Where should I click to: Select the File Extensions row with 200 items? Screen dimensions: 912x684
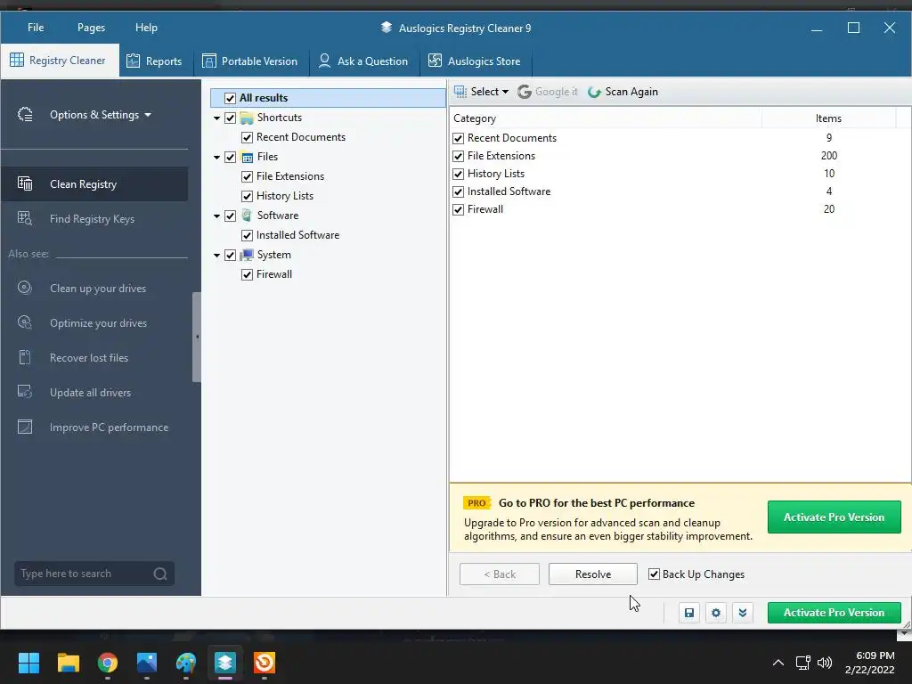coord(675,156)
